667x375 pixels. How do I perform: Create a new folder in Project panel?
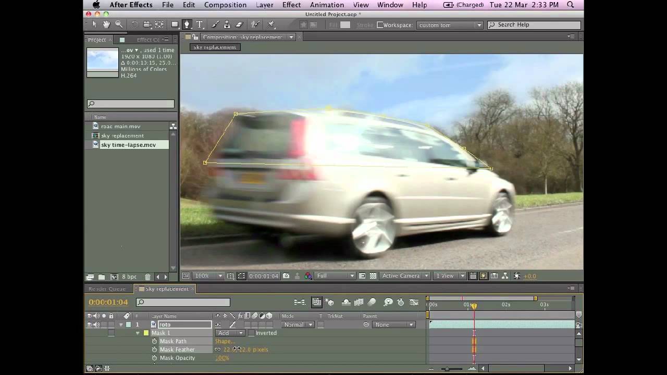pyautogui.click(x=102, y=277)
